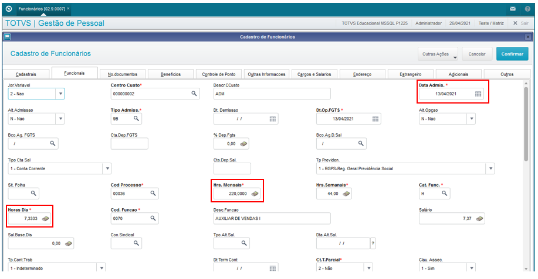Open the help question mark icon
The width and height of the screenshot is (538, 279).
coord(527,9)
